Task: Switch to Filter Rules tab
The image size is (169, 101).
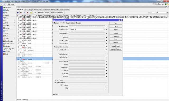Action: point(20,9)
